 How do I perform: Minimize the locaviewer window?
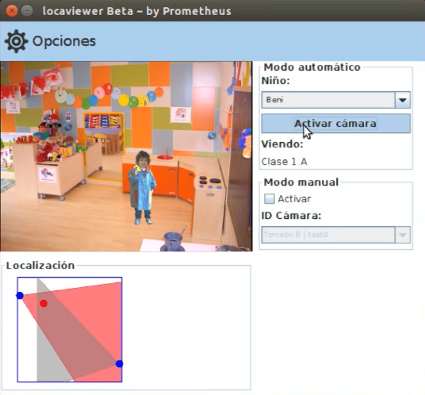[x=27, y=11]
